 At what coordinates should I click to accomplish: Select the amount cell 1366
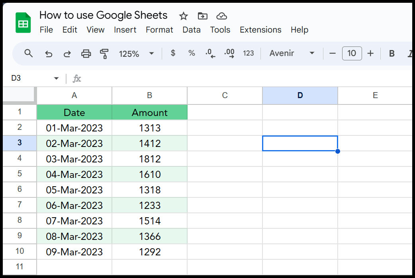tap(149, 236)
